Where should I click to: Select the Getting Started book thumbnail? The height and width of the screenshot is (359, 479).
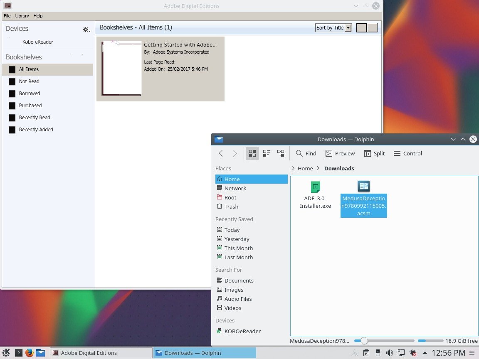pos(122,69)
